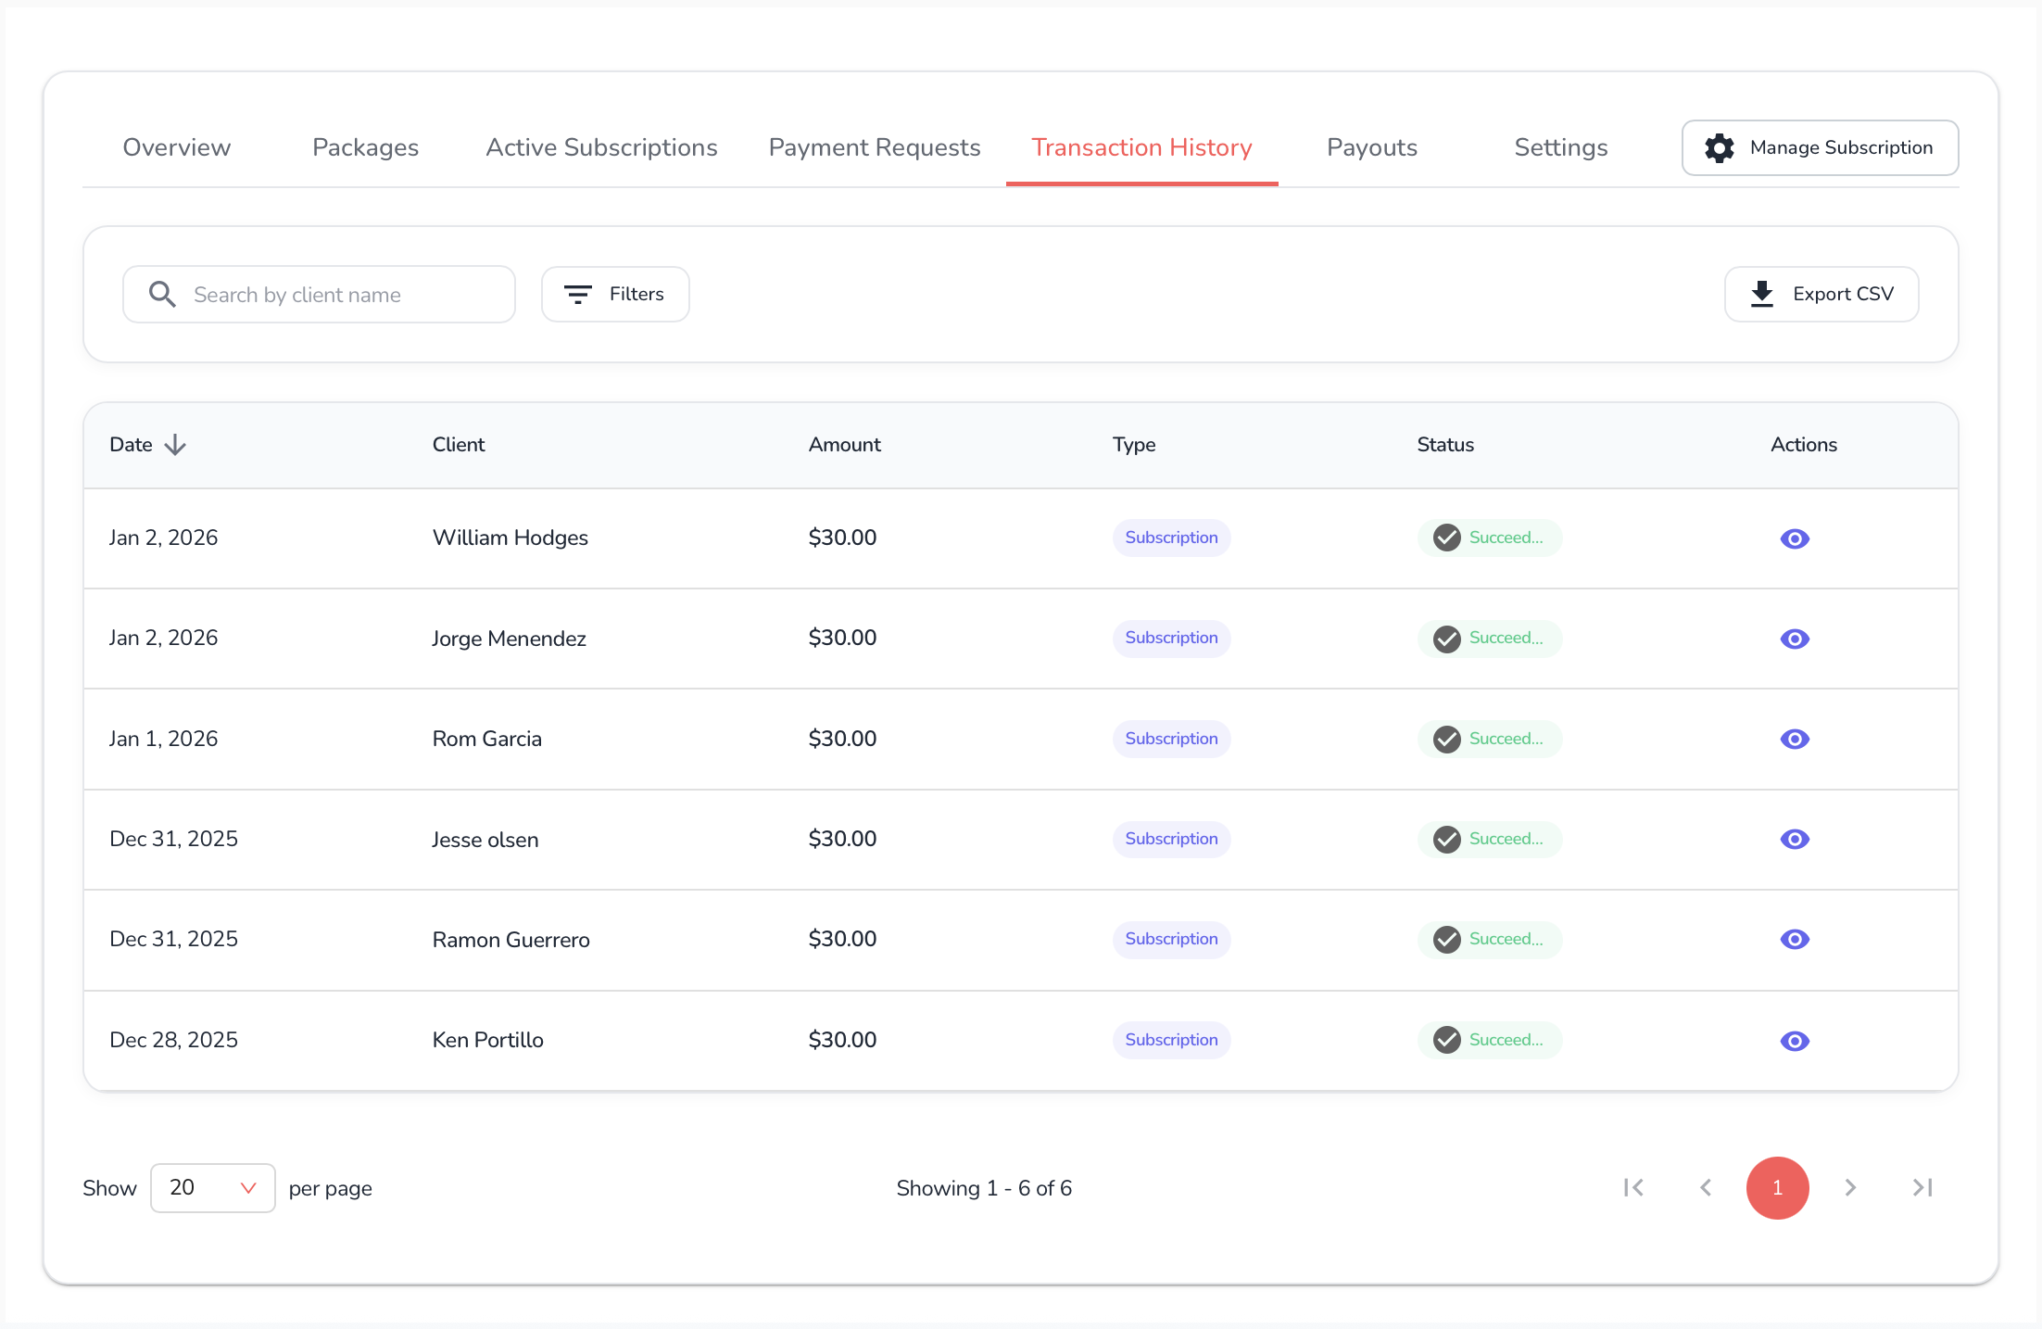Expand filters using the Filters control
This screenshot has width=2042, height=1329.
pos(615,294)
